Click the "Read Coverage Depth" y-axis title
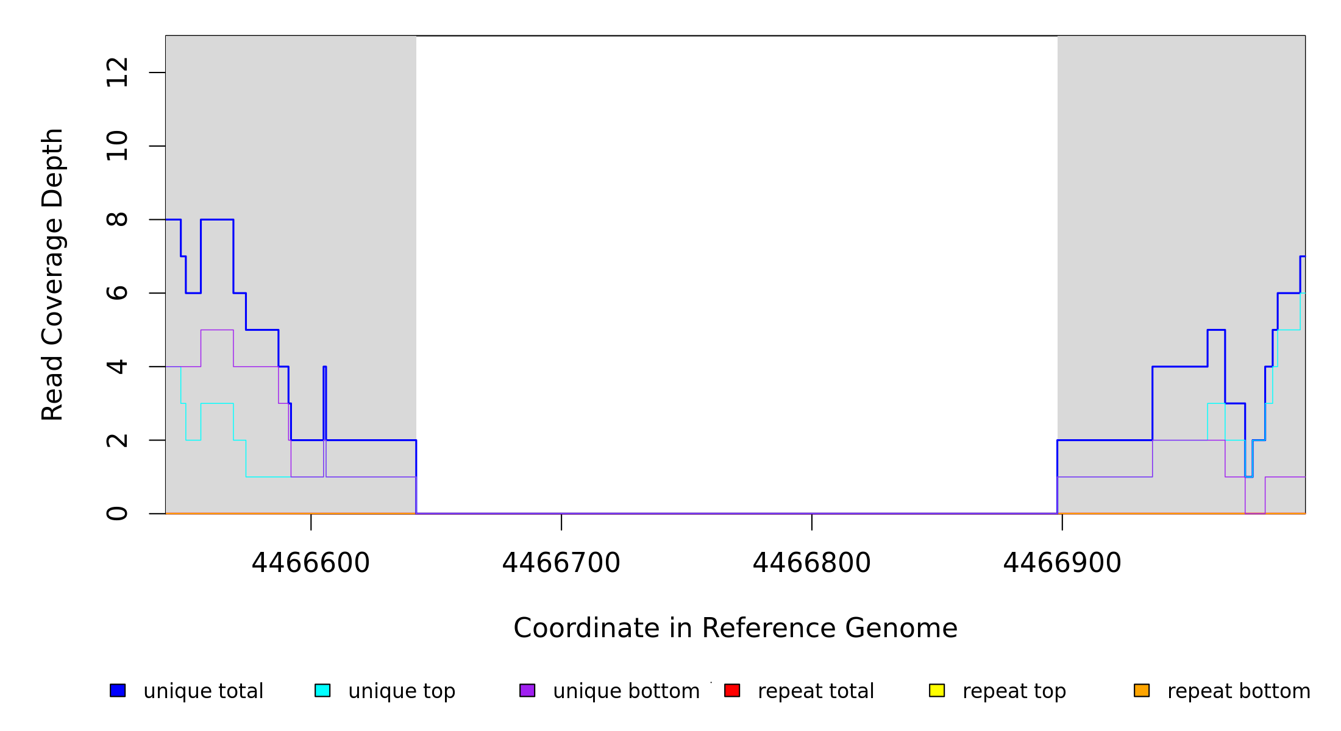Image resolution: width=1341 pixels, height=731 pixels. (x=52, y=274)
